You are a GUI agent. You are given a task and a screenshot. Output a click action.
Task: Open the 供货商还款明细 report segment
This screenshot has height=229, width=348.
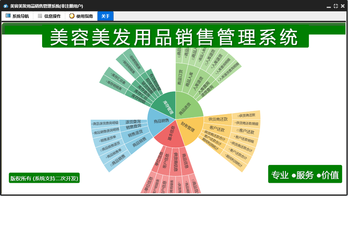click(247, 124)
